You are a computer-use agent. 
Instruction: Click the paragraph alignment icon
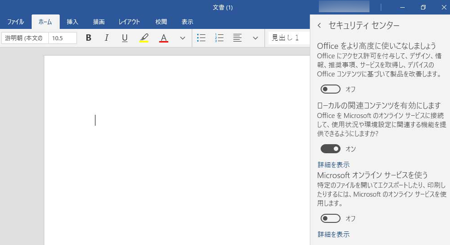pos(237,38)
